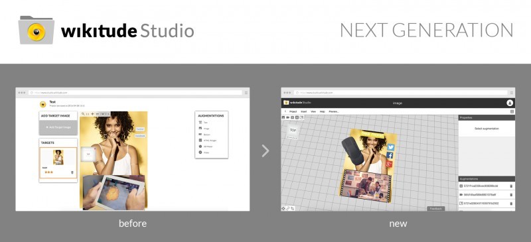Add a Text augmentation from the Augmentations panel
The width and height of the screenshot is (531, 242).
(203, 123)
